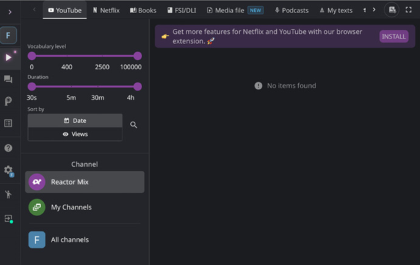Image resolution: width=420 pixels, height=265 pixels.
Task: Open My Channels list
Action: (x=85, y=207)
